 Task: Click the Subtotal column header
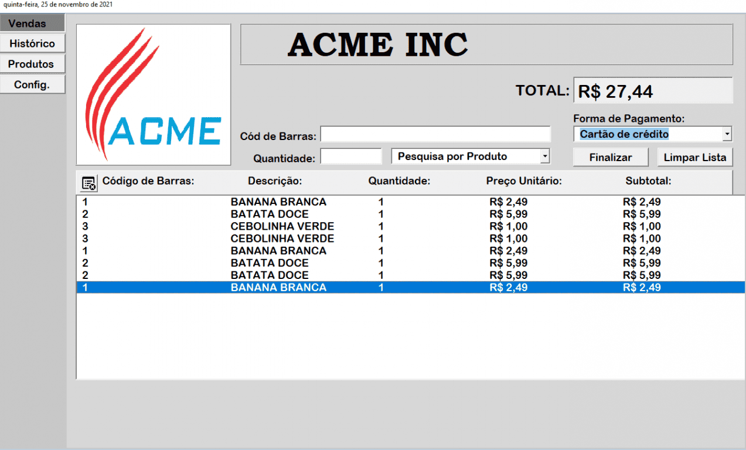(648, 181)
